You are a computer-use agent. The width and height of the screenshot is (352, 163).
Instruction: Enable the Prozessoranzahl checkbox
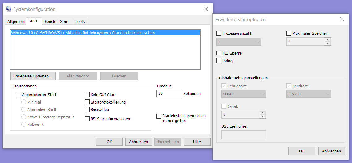[x=219, y=33]
